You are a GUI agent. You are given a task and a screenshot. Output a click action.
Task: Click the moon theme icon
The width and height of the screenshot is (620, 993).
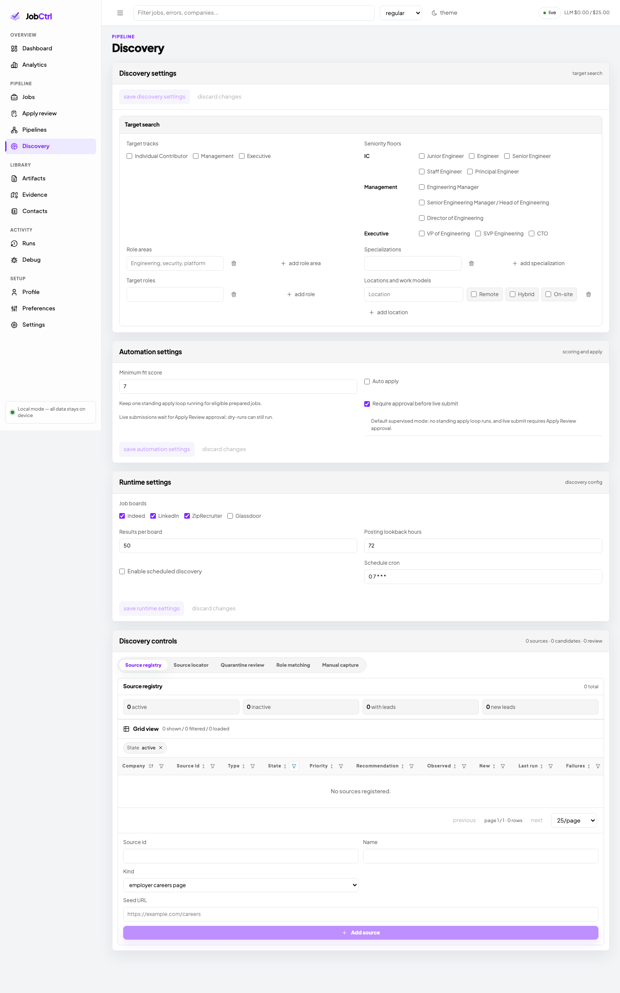coord(434,13)
